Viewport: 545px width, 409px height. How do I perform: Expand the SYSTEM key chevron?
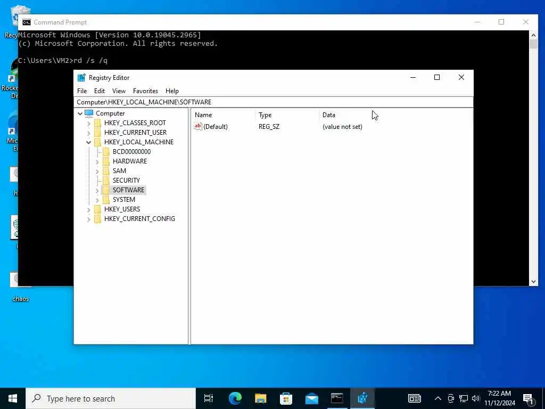[97, 200]
